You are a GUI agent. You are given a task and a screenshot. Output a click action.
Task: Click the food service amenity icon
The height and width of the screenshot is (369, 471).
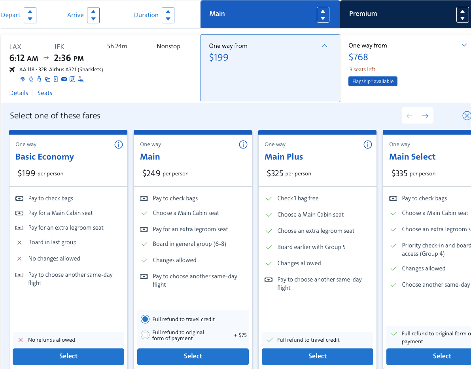click(x=81, y=79)
